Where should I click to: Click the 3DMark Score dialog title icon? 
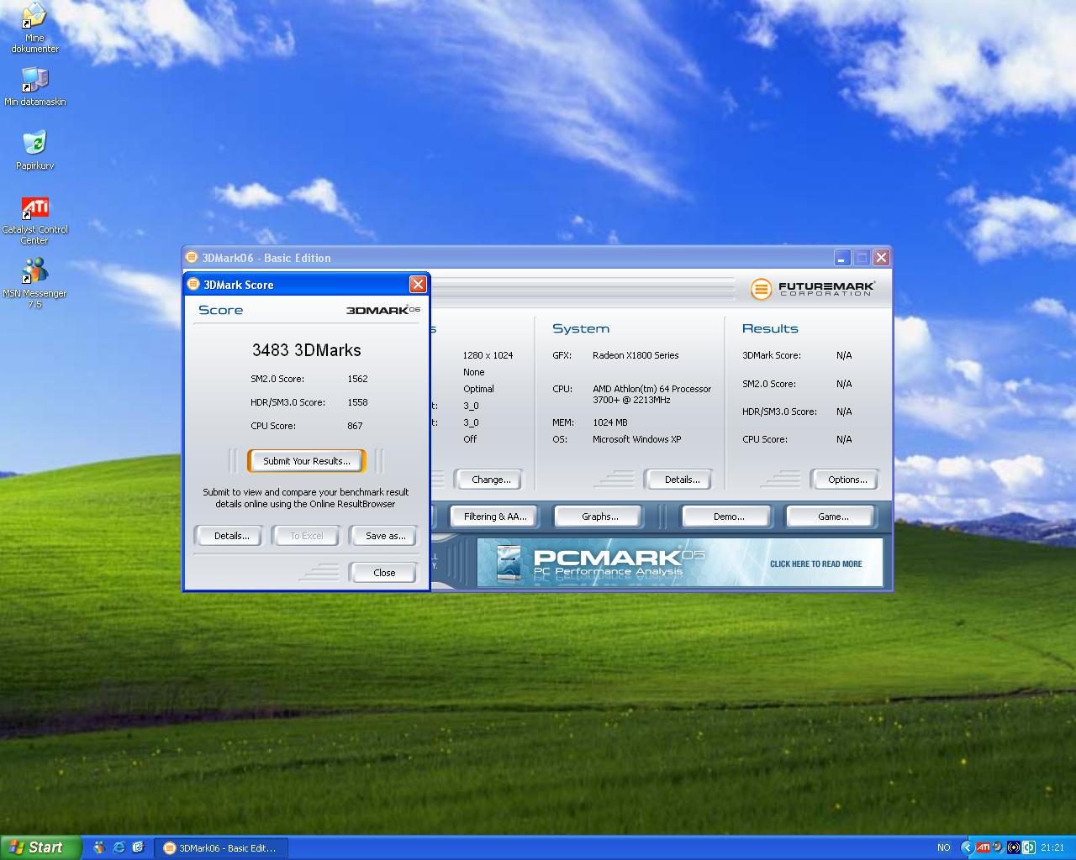[x=193, y=285]
